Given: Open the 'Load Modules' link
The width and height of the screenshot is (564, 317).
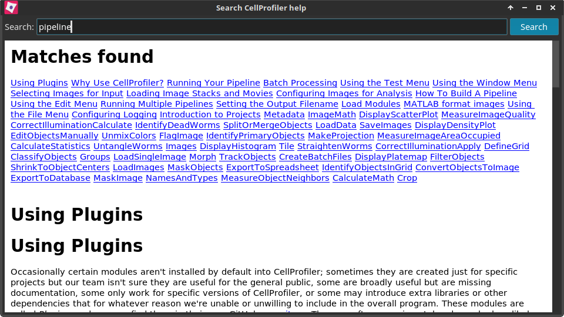Looking at the screenshot, I should click(x=371, y=104).
